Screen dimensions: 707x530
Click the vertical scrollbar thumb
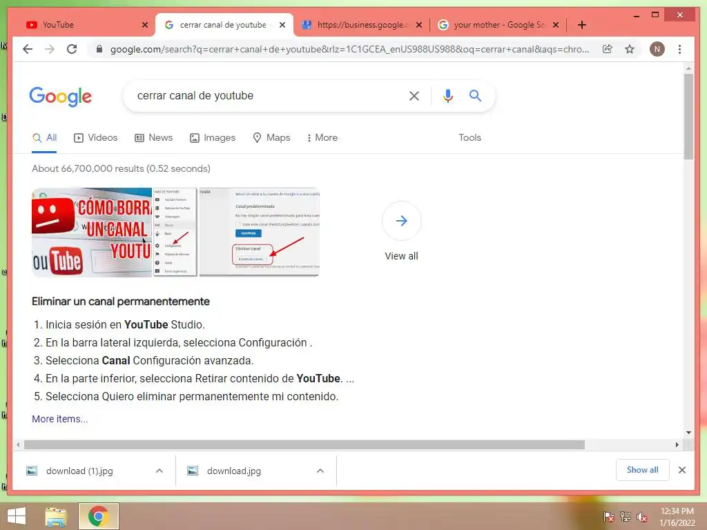(x=688, y=116)
